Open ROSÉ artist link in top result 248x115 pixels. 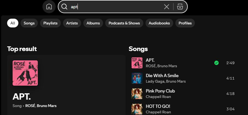[30, 106]
